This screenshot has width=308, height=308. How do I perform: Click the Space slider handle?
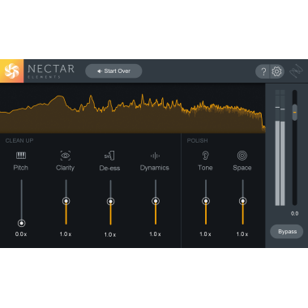pos(243,201)
